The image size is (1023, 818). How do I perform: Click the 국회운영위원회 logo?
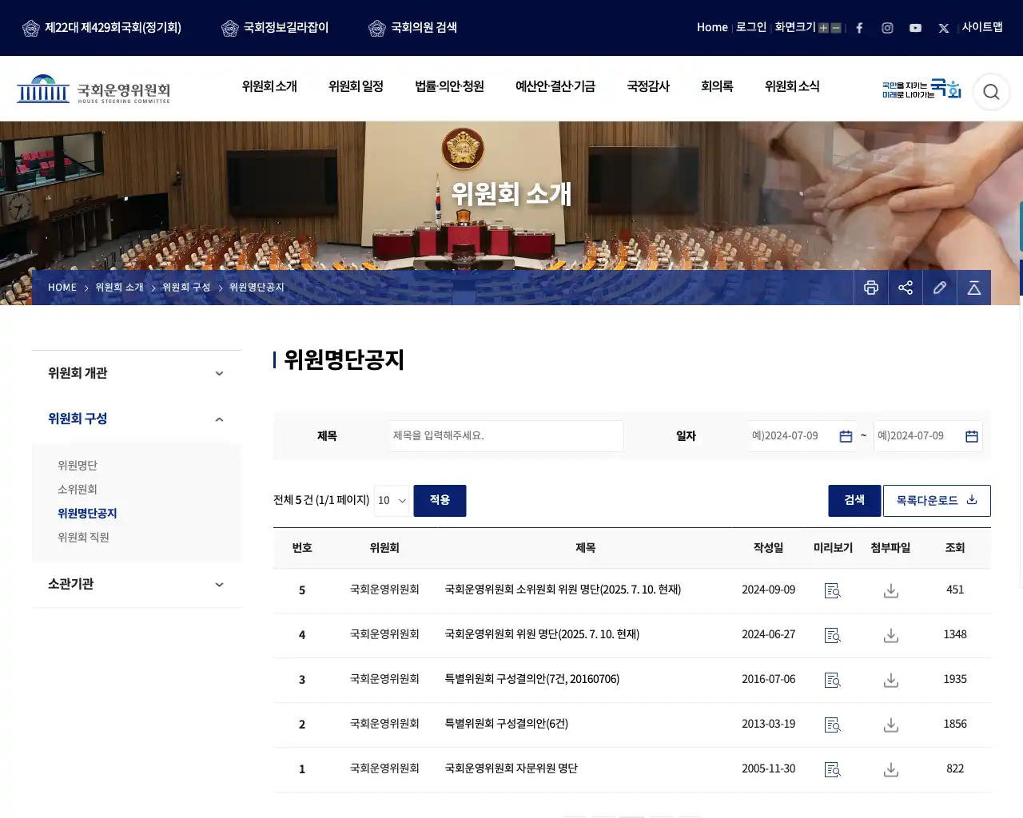(94, 89)
